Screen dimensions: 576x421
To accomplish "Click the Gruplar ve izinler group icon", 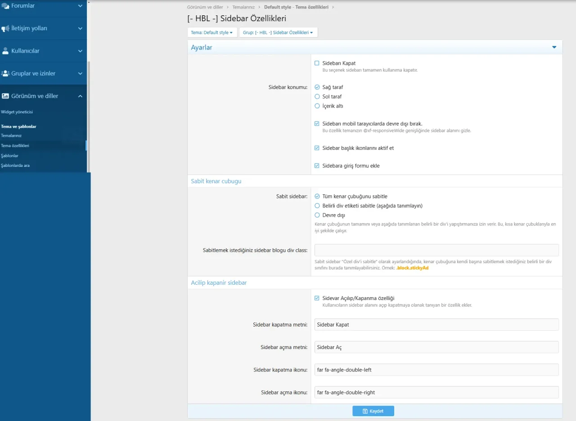I will 5,73.
